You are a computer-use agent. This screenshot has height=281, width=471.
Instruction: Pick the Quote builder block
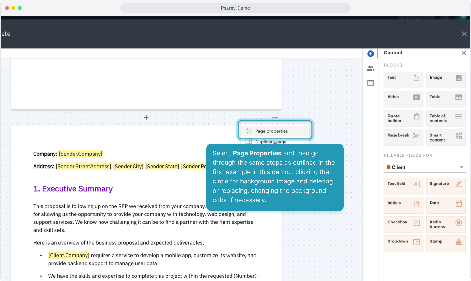403,118
